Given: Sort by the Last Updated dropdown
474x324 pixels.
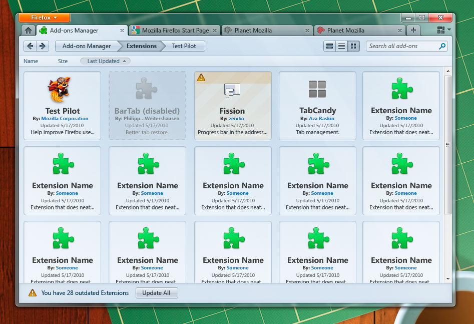Looking at the screenshot, I should [x=105, y=61].
